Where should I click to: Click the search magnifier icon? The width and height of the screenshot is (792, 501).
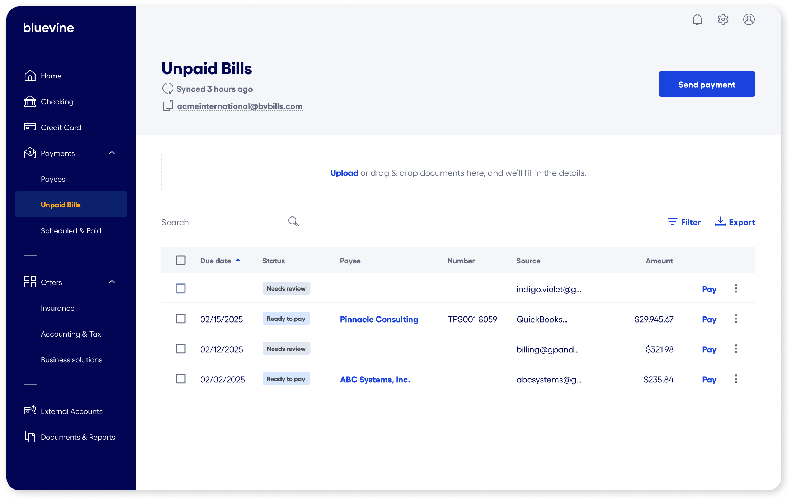click(293, 221)
